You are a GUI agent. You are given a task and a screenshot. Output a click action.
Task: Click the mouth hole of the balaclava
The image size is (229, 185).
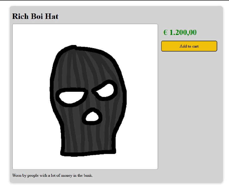point(92,117)
